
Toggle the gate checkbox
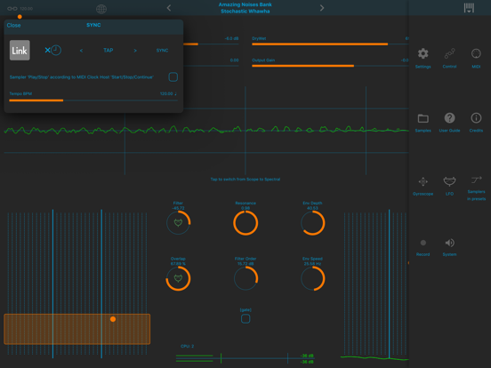click(x=245, y=319)
